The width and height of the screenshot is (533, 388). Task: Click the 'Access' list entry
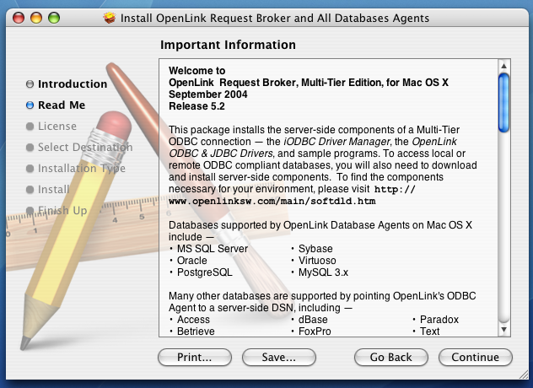[x=193, y=320]
